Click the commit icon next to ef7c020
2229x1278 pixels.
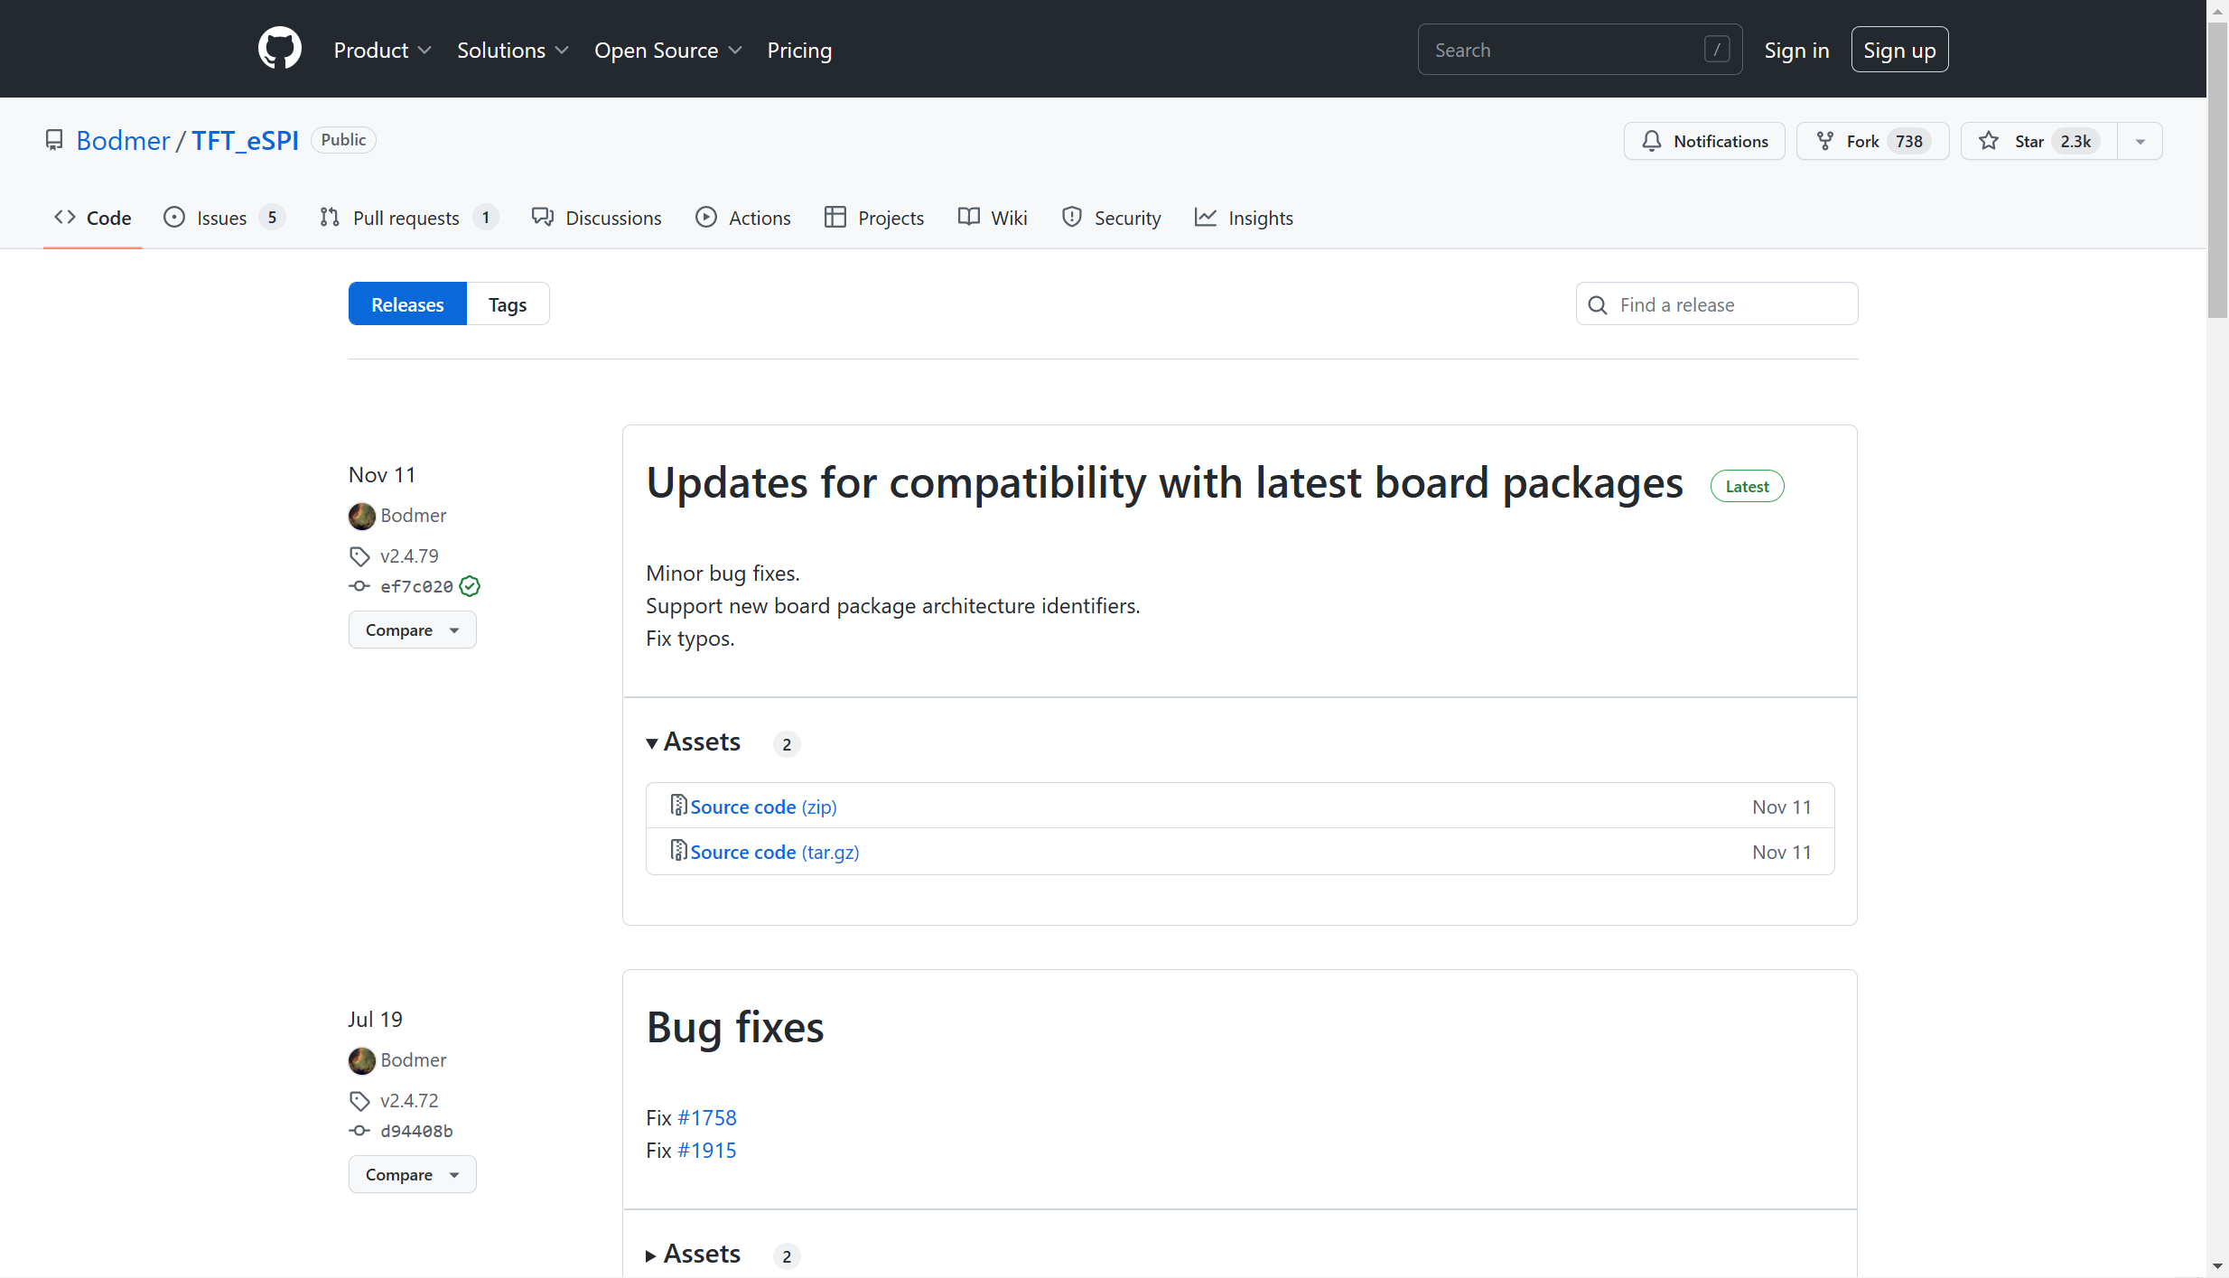(x=359, y=586)
